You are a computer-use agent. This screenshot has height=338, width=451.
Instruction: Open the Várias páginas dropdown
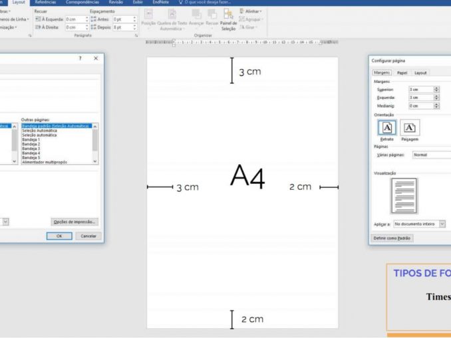(x=431, y=155)
